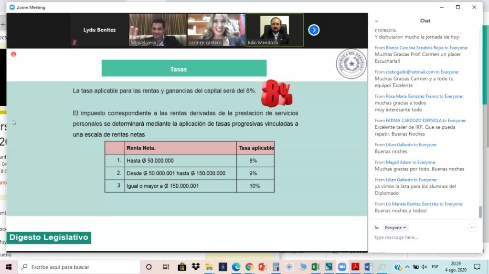Click the chat panel vertical scrollbar
The image size is (489, 274).
[x=480, y=211]
